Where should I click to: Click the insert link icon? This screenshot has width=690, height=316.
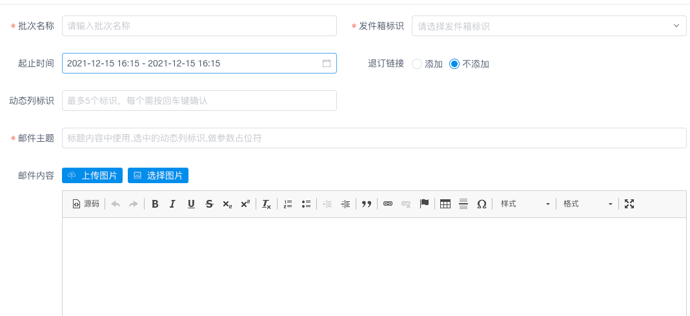point(388,204)
